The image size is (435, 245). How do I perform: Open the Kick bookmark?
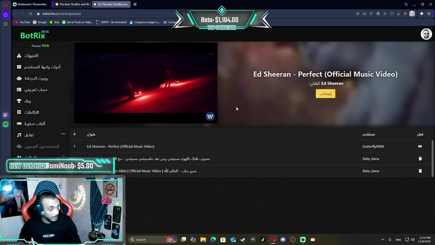54,22
